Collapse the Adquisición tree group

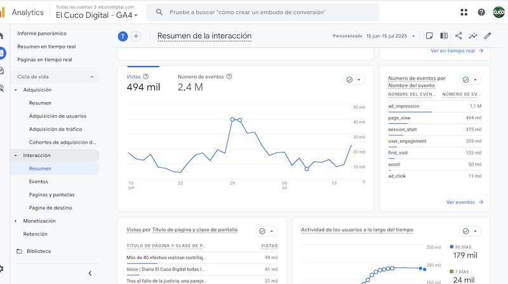[x=15, y=90]
